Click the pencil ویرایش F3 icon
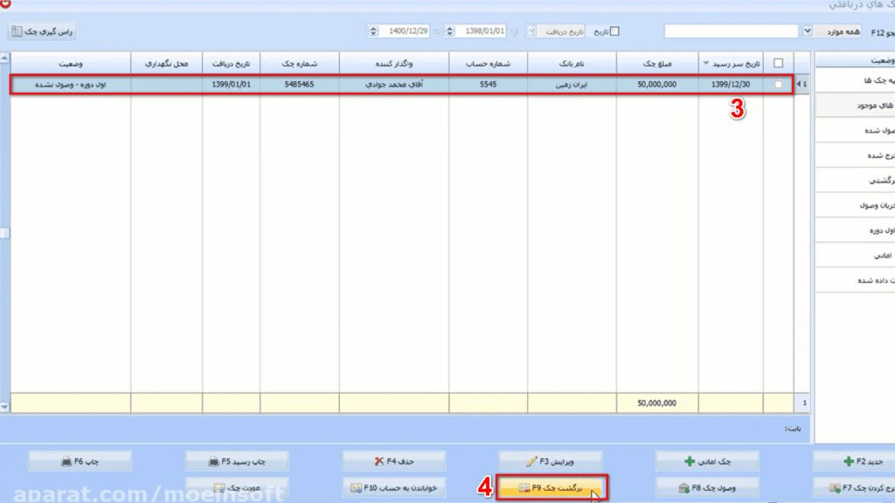Screen dimensions: 895x503 point(531,461)
